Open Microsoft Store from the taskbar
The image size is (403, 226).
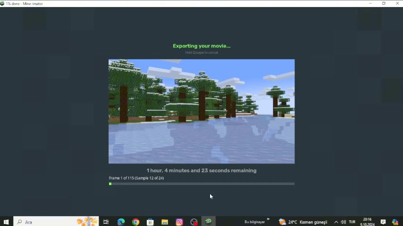coord(151,222)
